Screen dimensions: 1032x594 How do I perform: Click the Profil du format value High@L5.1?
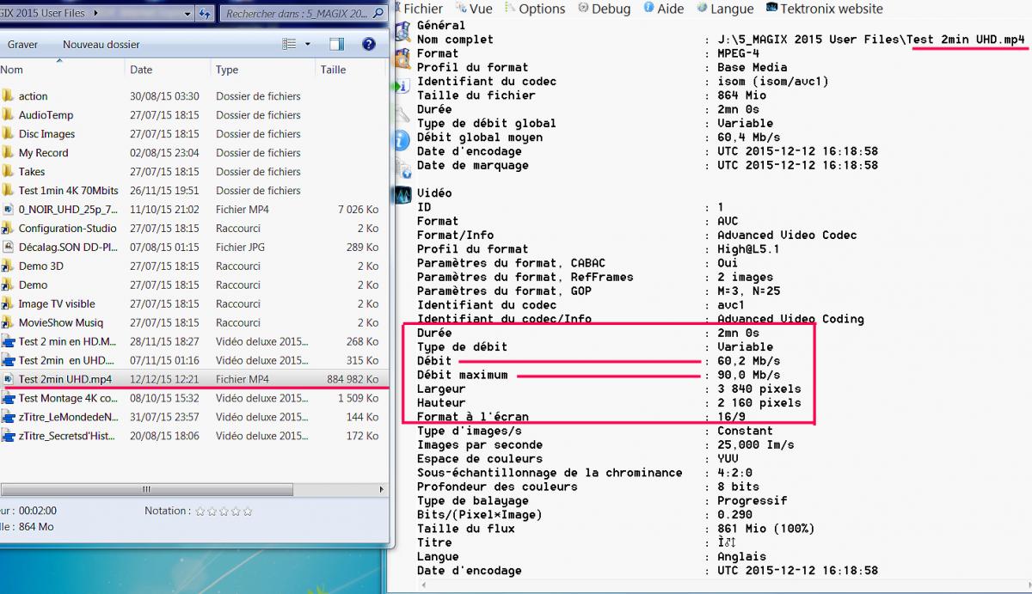[x=748, y=249]
